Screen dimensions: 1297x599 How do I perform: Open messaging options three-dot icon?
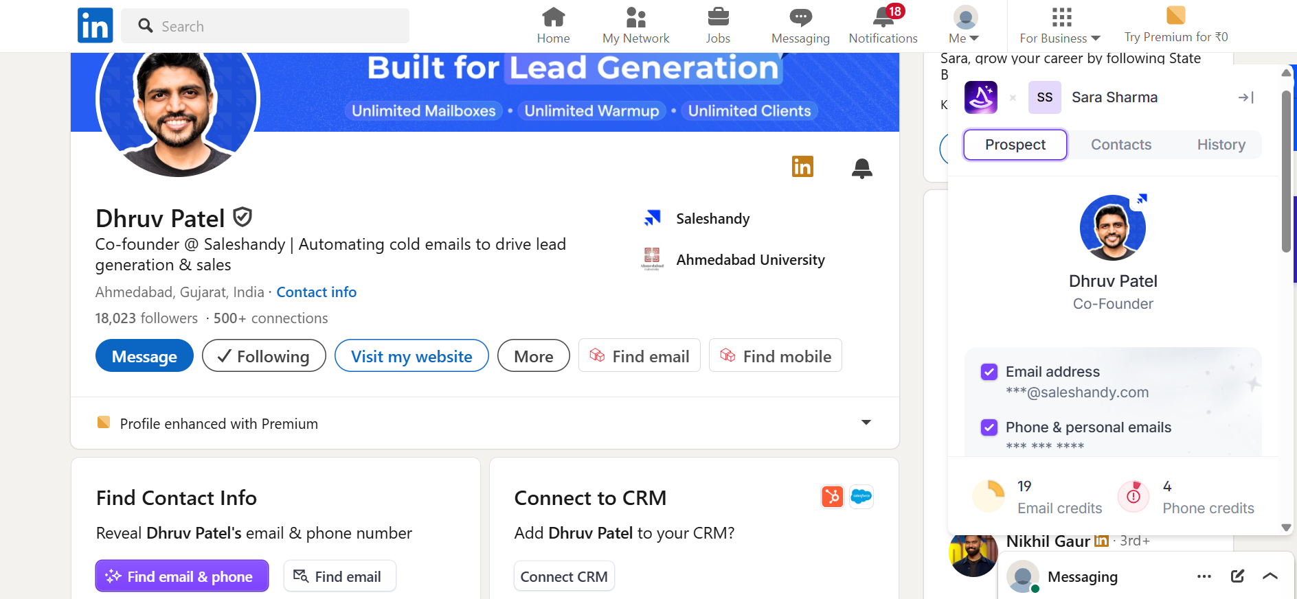coord(1204,576)
